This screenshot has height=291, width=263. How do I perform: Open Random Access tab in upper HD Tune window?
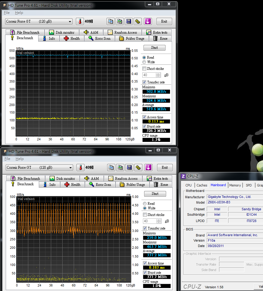pos(122,32)
